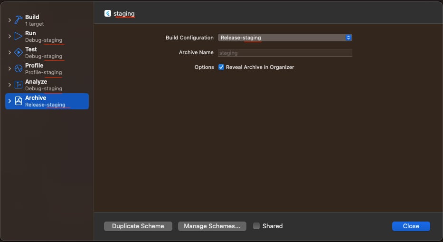Image resolution: width=443 pixels, height=242 pixels.
Task: Select the Profile-staging row
Action: pos(47,69)
